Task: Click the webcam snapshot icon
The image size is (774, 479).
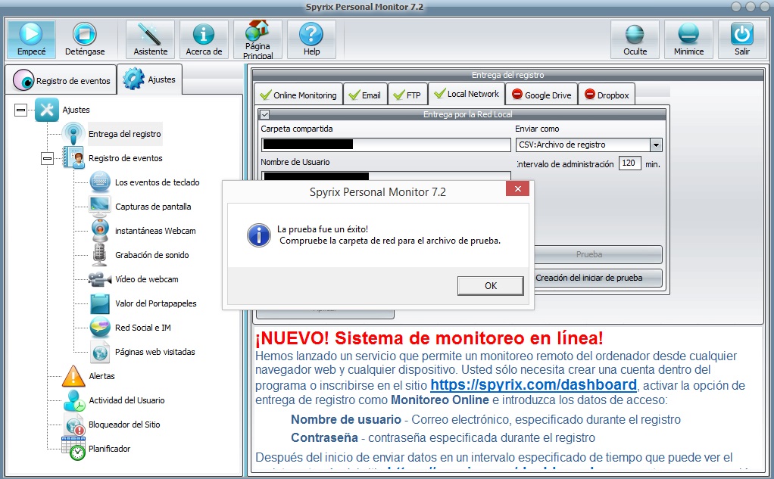Action: click(100, 230)
